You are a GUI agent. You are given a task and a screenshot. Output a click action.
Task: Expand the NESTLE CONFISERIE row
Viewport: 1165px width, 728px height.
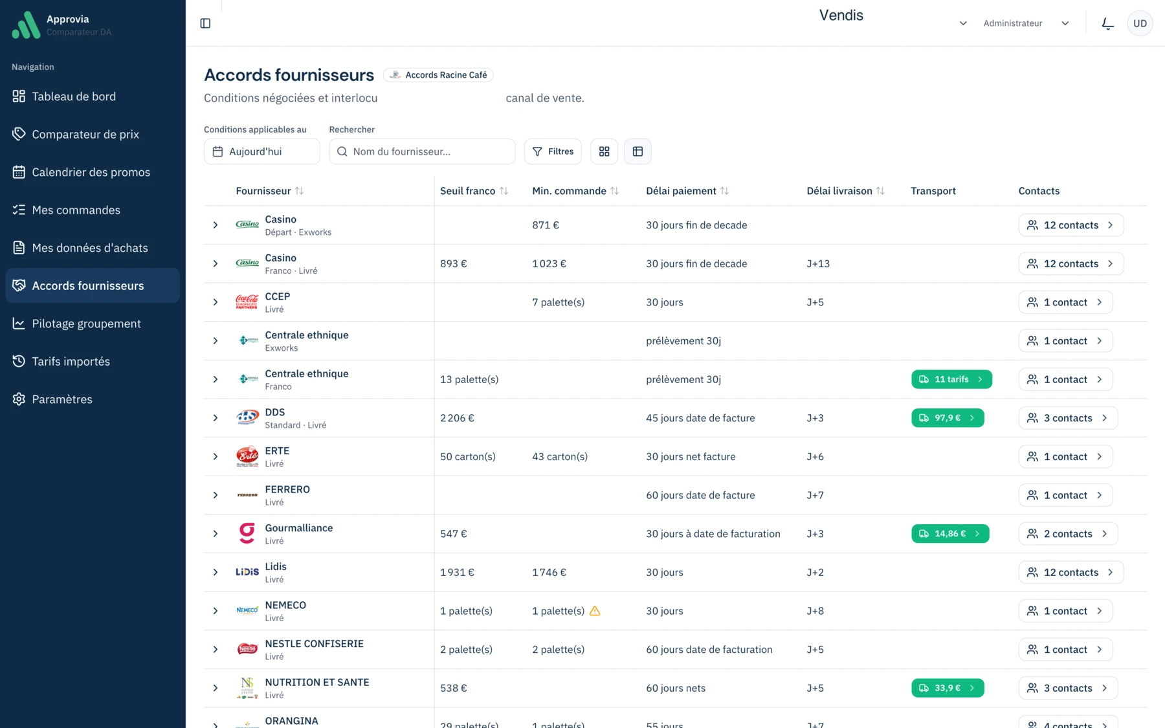coord(216,649)
